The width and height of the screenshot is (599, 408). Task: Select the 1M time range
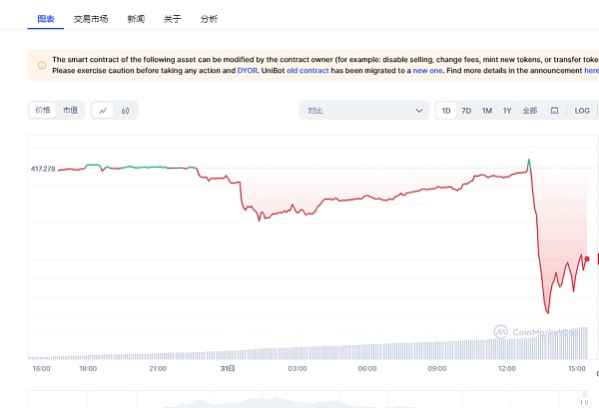click(x=487, y=111)
